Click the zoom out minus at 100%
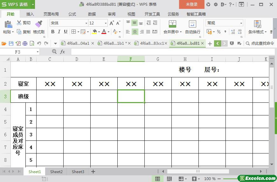Image resolution: width=277 pixels, height=182 pixels. click(x=219, y=179)
